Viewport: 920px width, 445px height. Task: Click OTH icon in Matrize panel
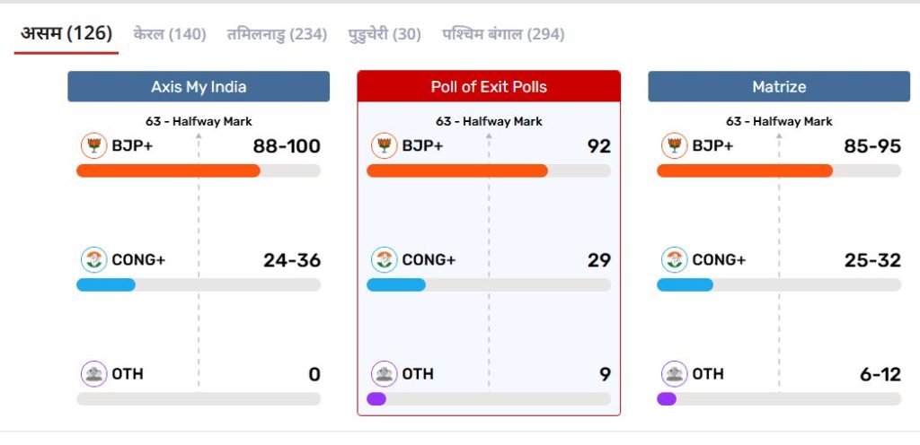click(674, 374)
